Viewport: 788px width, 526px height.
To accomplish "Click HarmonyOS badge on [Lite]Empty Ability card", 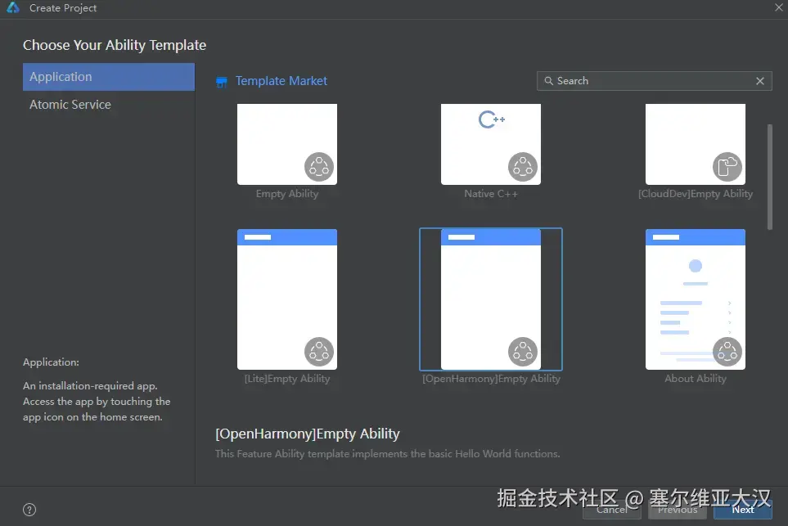I will [x=319, y=352].
